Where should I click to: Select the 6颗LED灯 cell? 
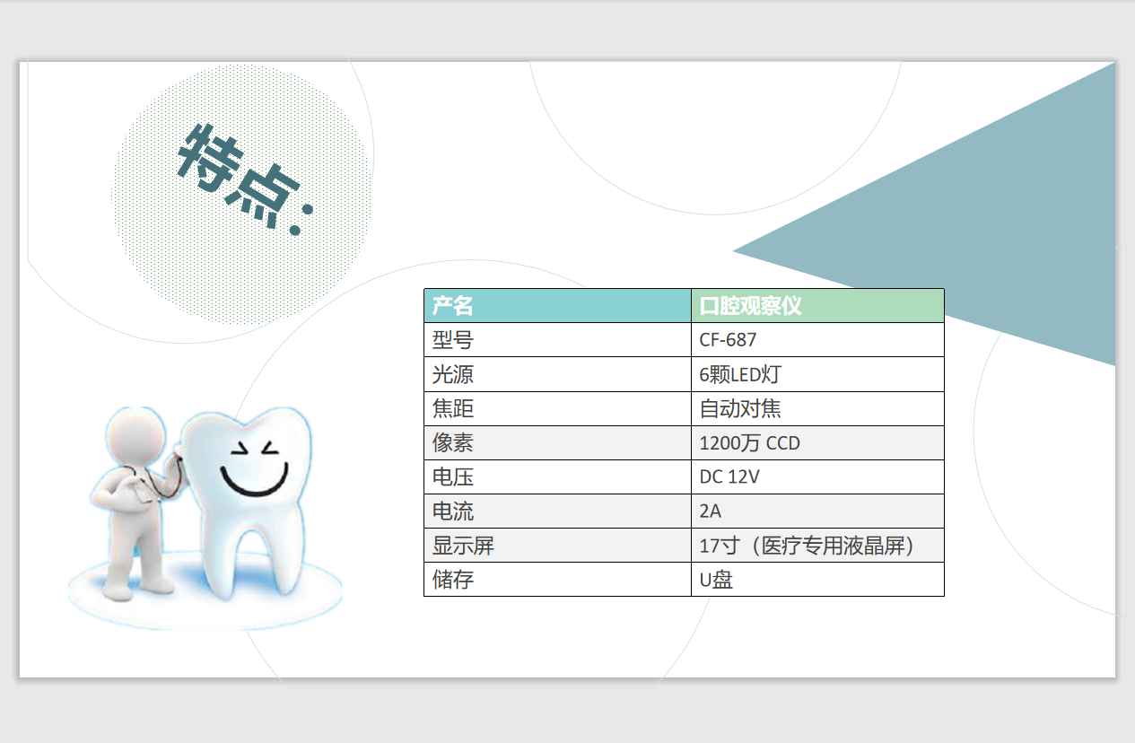(817, 374)
